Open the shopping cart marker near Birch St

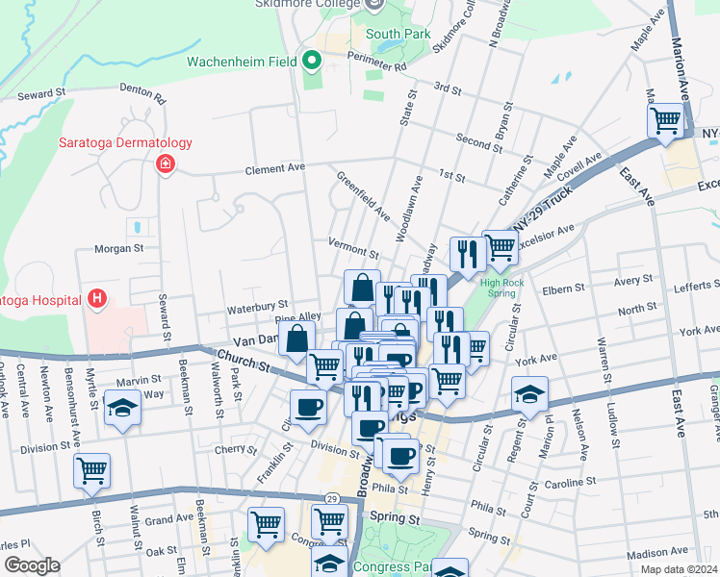coord(91,471)
